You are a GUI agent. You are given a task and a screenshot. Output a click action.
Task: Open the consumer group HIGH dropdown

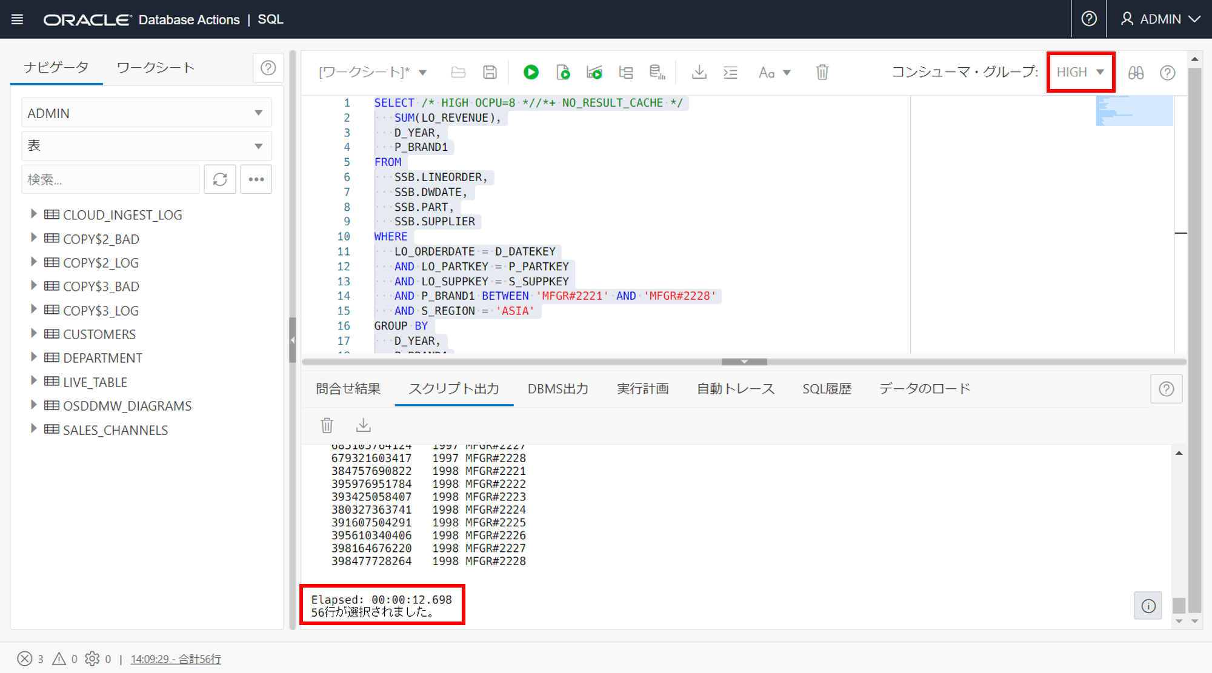pos(1080,72)
